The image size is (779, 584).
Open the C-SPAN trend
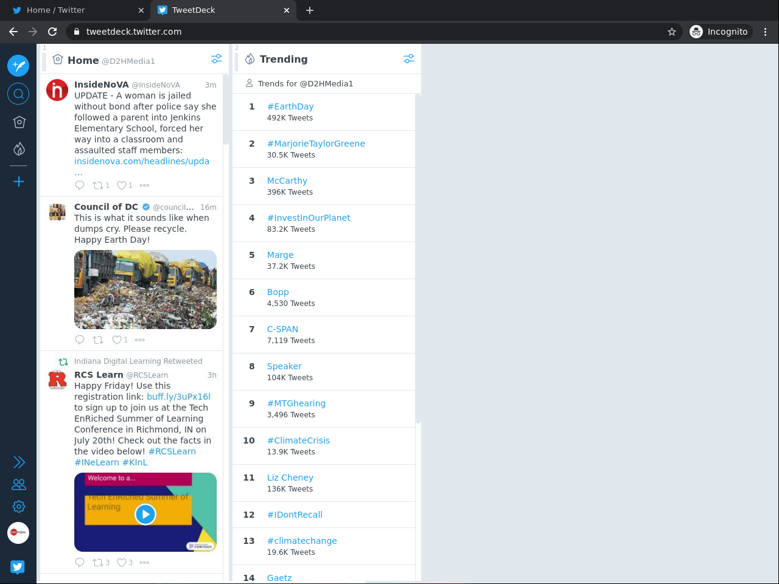[282, 329]
